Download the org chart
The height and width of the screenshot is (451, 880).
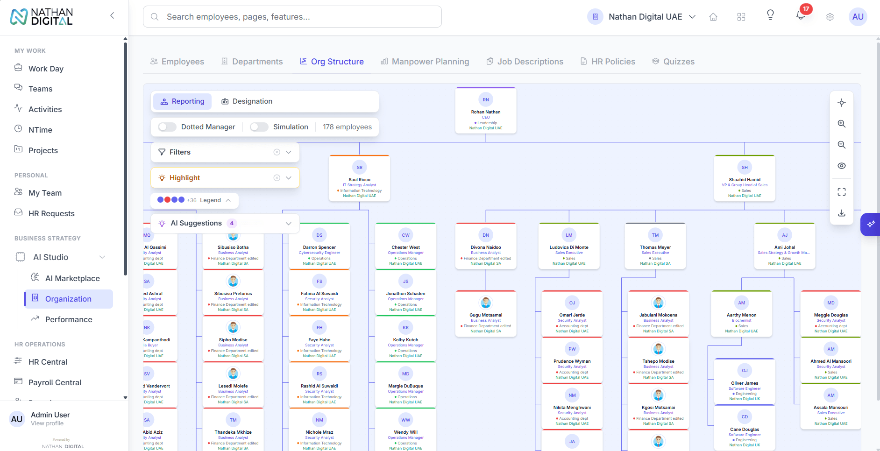pos(842,213)
